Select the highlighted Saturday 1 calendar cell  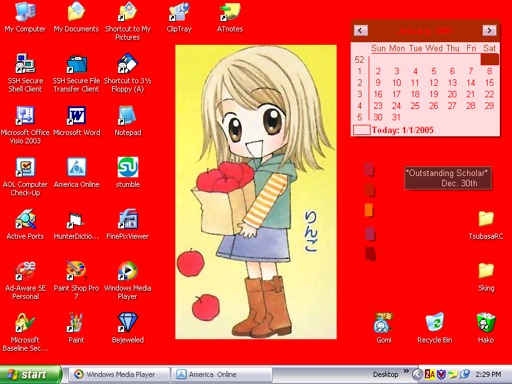tap(490, 60)
